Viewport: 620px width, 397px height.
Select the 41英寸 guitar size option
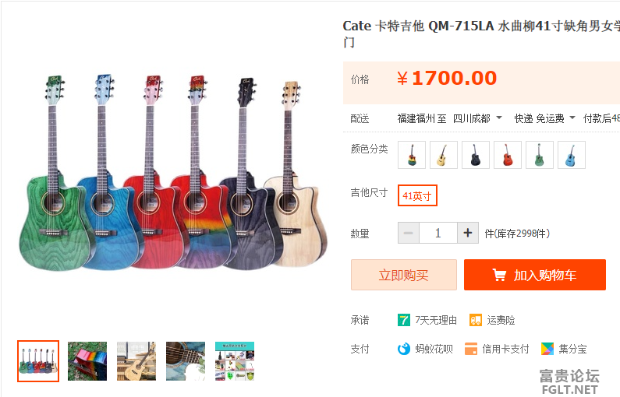coord(417,195)
